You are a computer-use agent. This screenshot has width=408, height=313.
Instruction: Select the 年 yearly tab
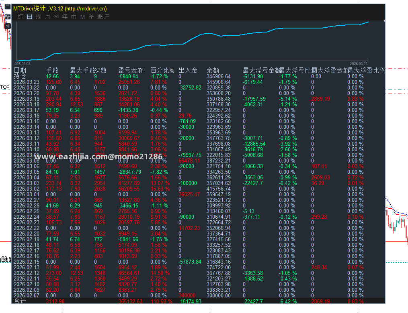(x=65, y=17)
